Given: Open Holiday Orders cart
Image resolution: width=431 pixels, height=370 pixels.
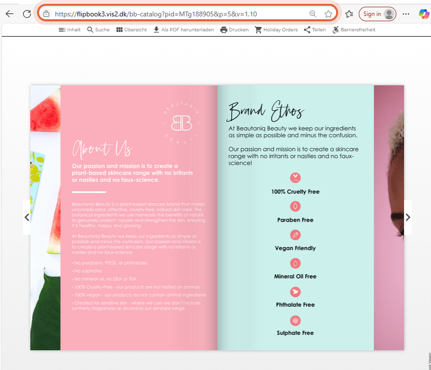Looking at the screenshot, I should pyautogui.click(x=276, y=30).
